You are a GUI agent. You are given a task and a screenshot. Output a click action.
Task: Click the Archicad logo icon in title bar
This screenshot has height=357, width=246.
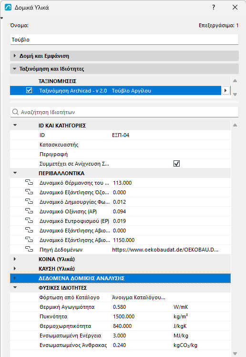pos(8,7)
